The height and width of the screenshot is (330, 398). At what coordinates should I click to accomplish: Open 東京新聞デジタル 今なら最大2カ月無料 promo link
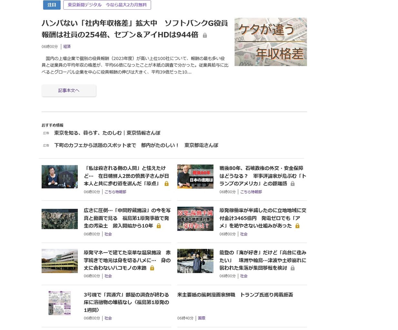pos(107,5)
